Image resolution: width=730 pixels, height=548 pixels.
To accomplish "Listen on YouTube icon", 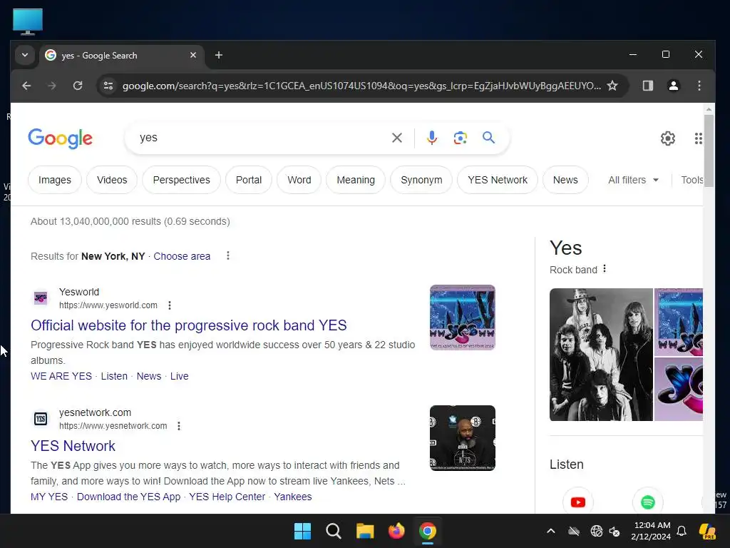I will (577, 502).
